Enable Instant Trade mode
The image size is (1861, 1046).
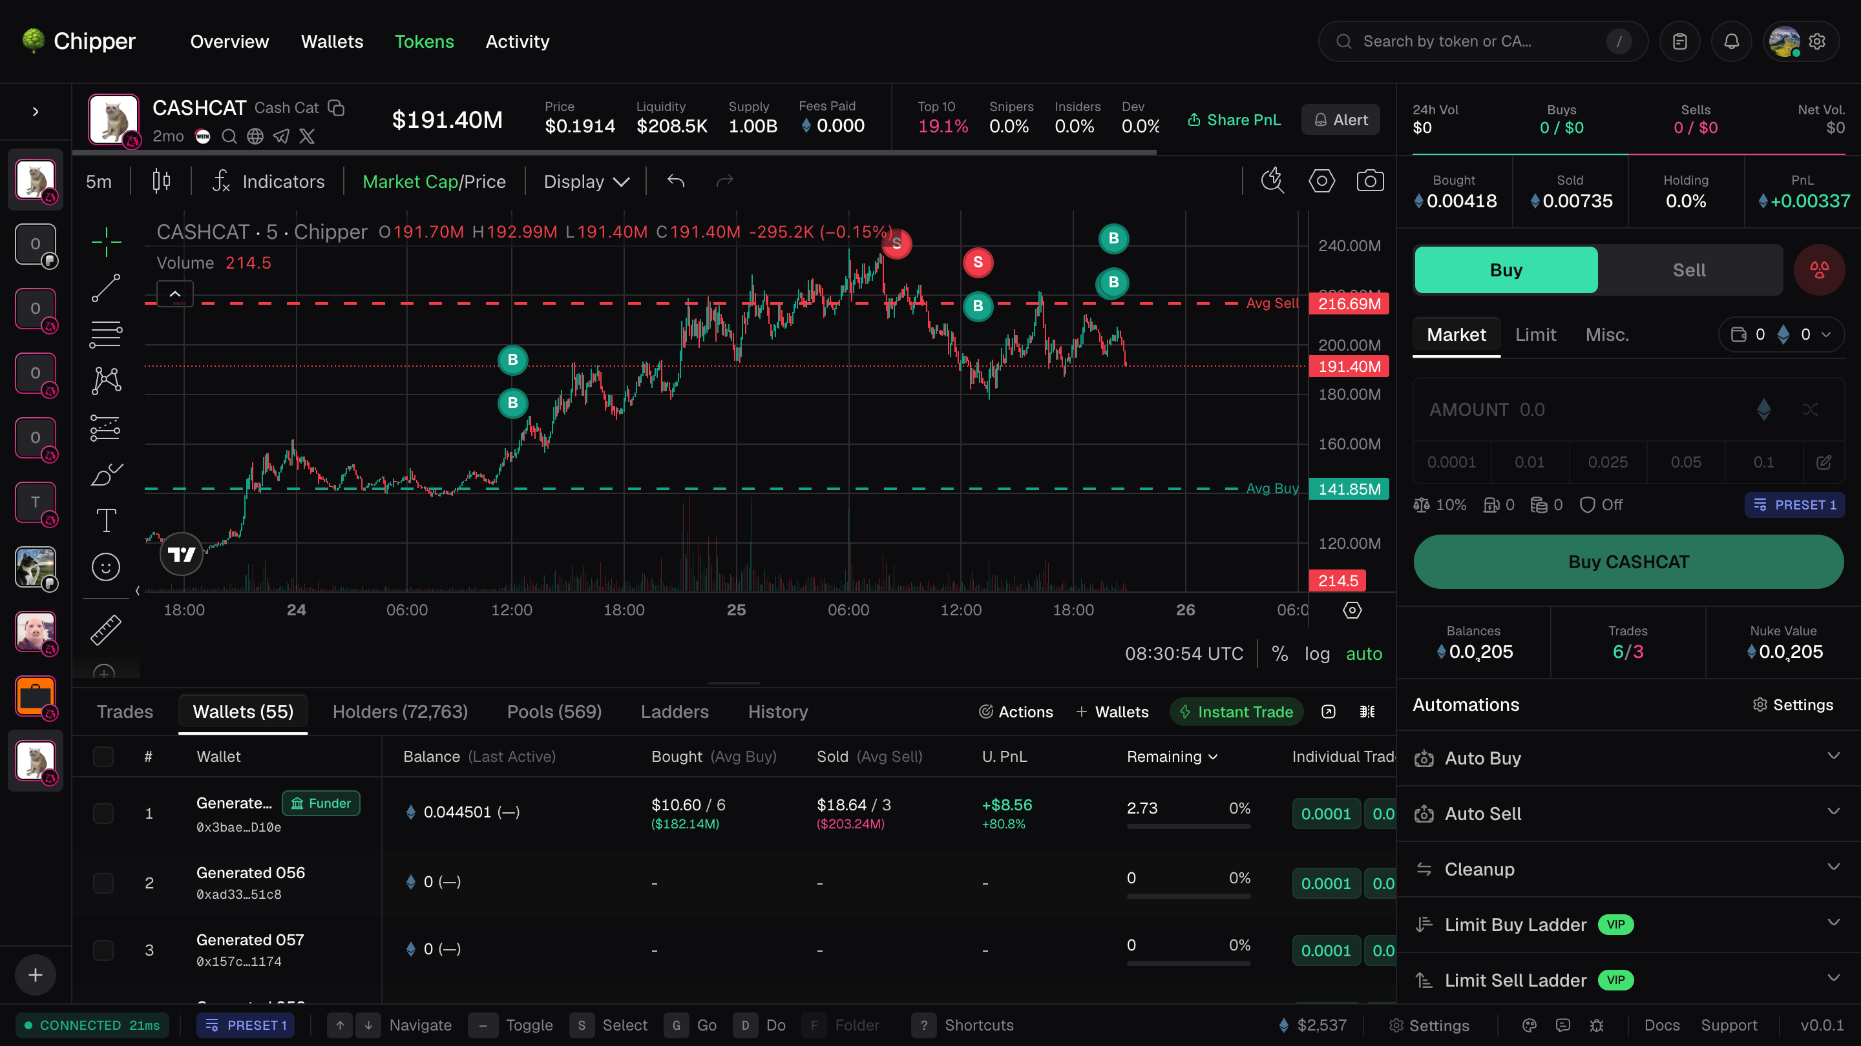1237,712
